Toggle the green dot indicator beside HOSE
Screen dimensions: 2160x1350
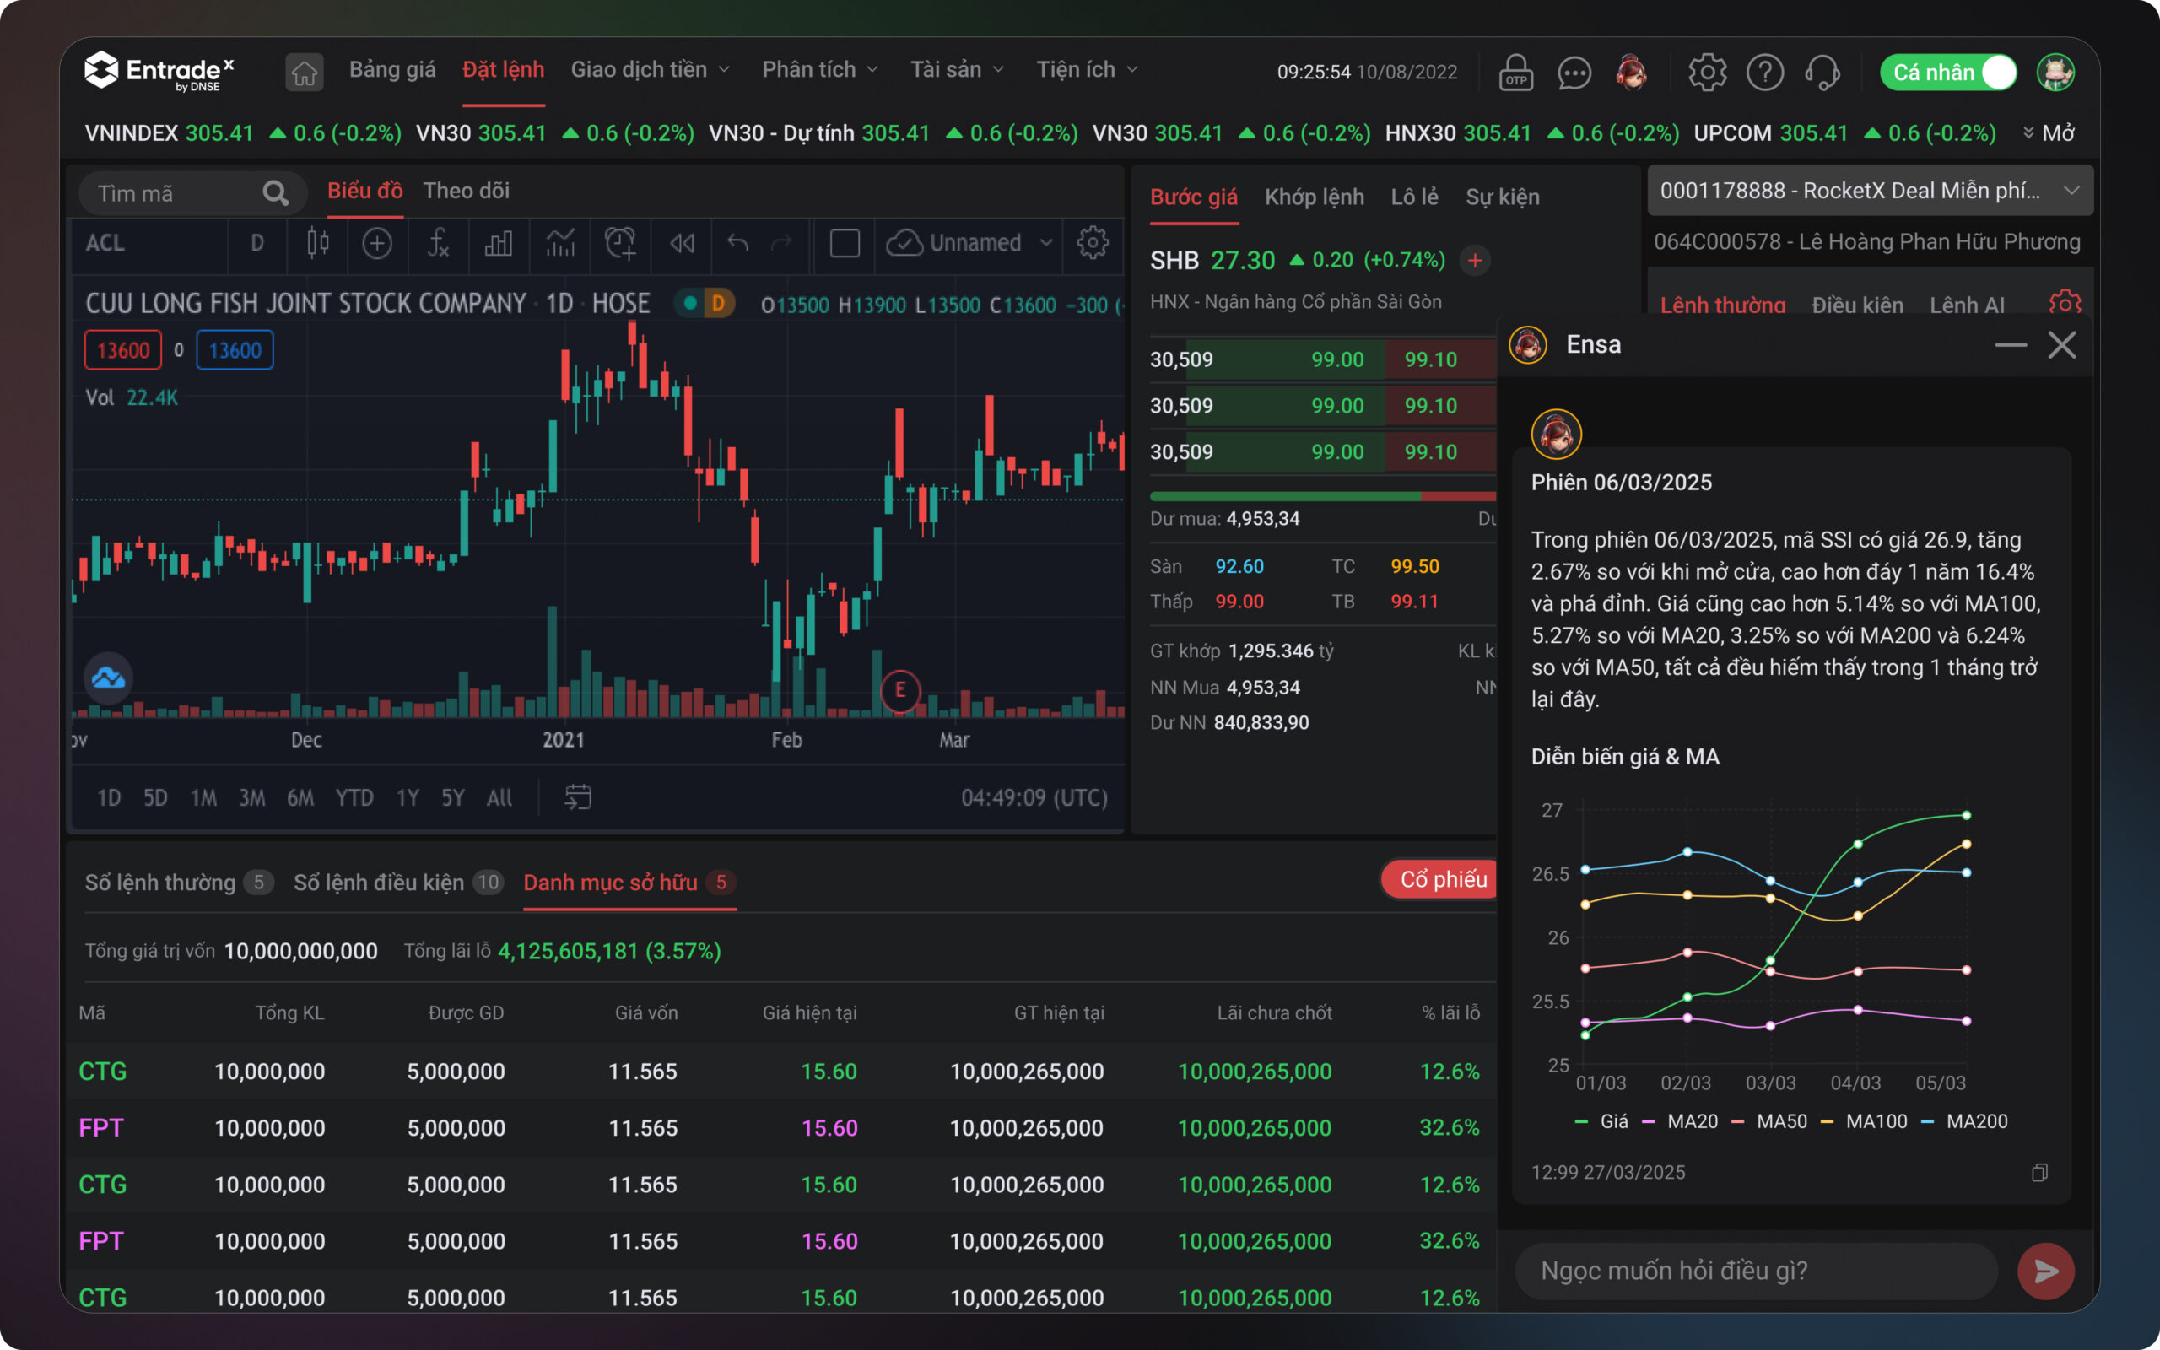pyautogui.click(x=690, y=304)
